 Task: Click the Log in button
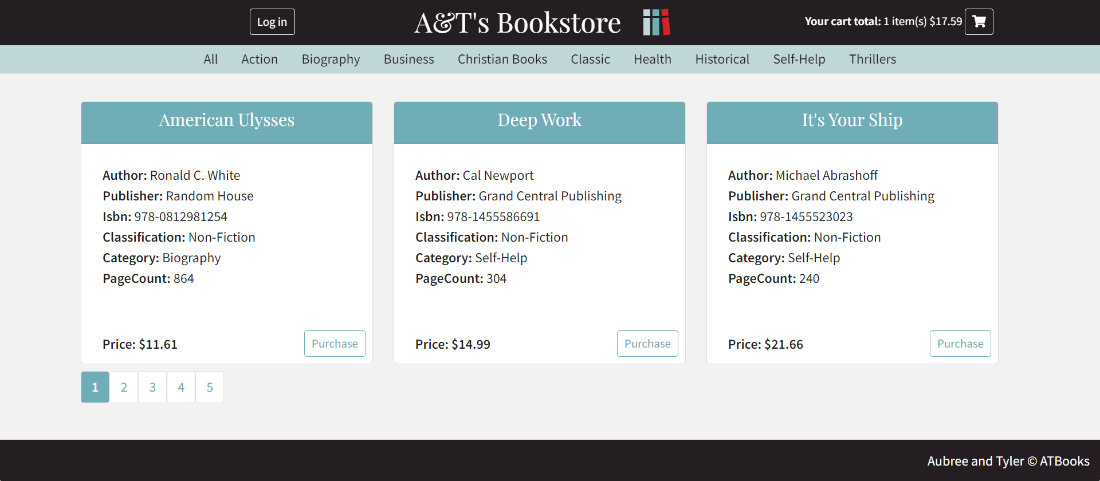point(272,22)
